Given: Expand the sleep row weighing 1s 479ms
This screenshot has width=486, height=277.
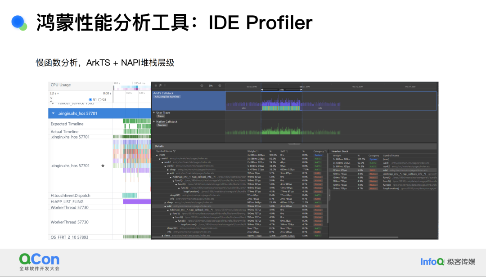Looking at the screenshot, I should pos(168,170).
